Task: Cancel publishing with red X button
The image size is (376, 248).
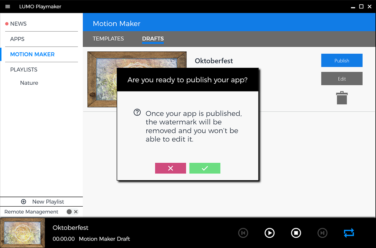Action: tap(170, 168)
